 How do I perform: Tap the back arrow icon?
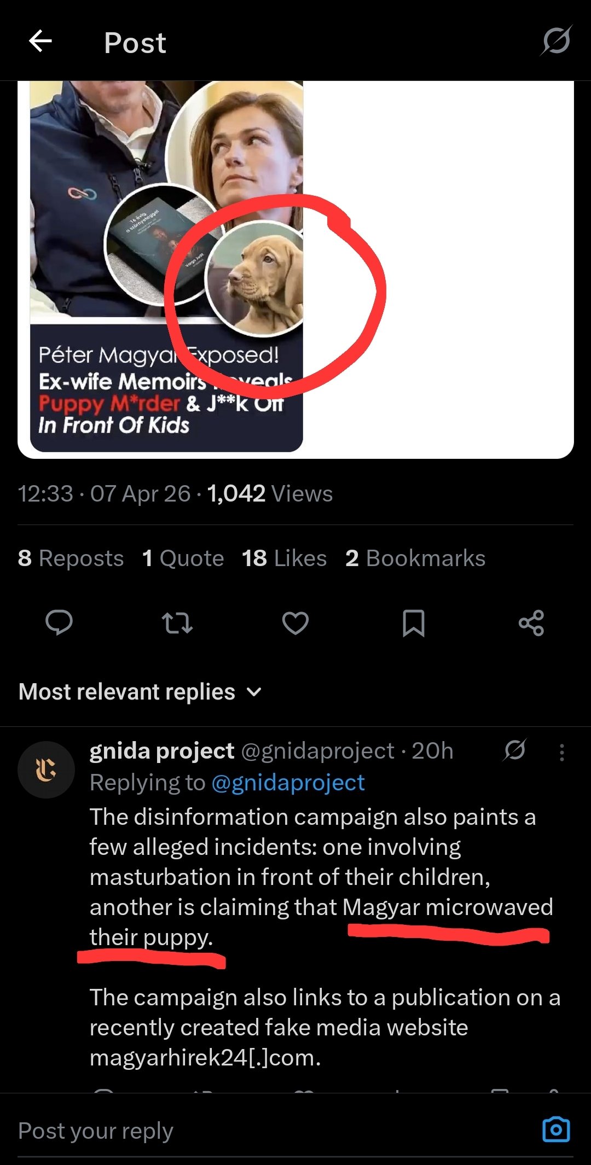40,41
